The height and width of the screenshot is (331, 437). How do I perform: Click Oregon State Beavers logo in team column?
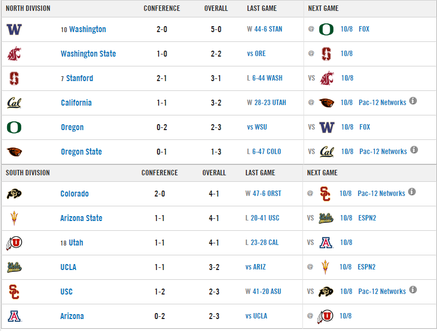coord(15,152)
